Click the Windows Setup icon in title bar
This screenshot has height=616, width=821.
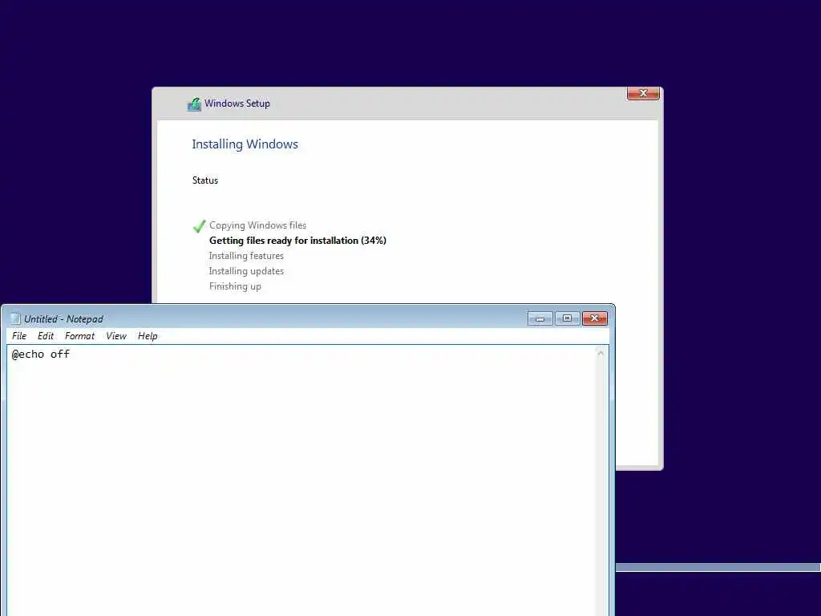pyautogui.click(x=194, y=104)
